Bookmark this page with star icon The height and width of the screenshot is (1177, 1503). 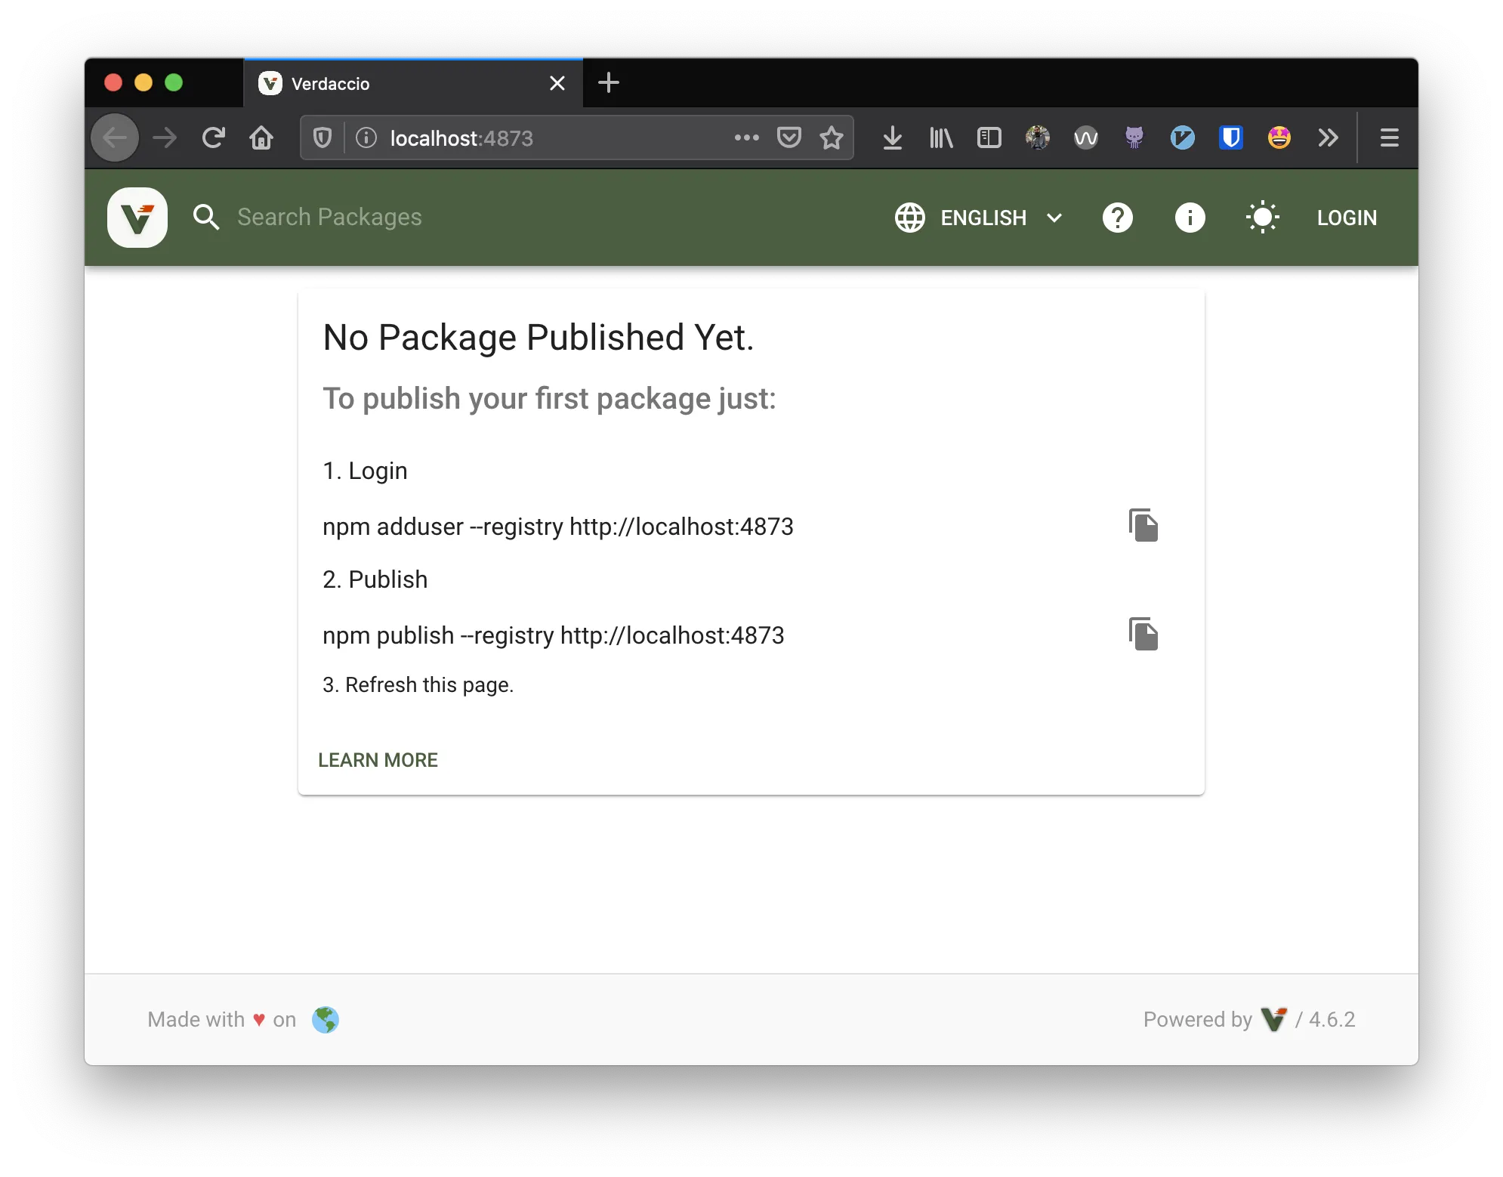click(x=832, y=137)
